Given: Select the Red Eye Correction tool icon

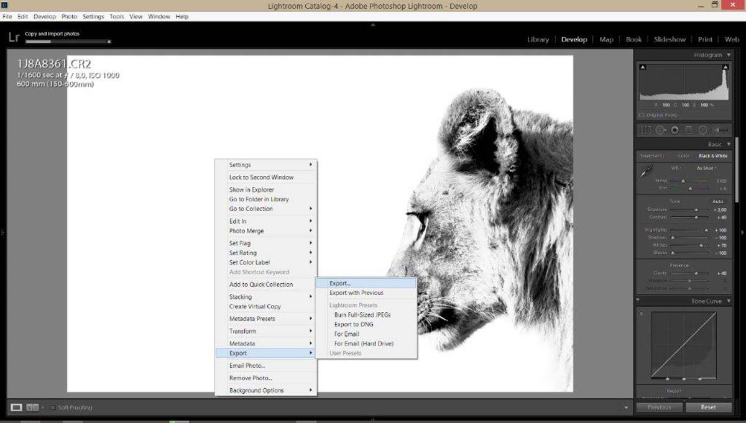Looking at the screenshot, I should (x=675, y=130).
